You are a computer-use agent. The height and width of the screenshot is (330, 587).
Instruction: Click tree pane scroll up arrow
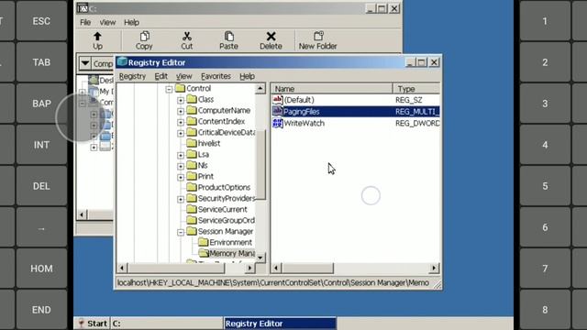260,88
